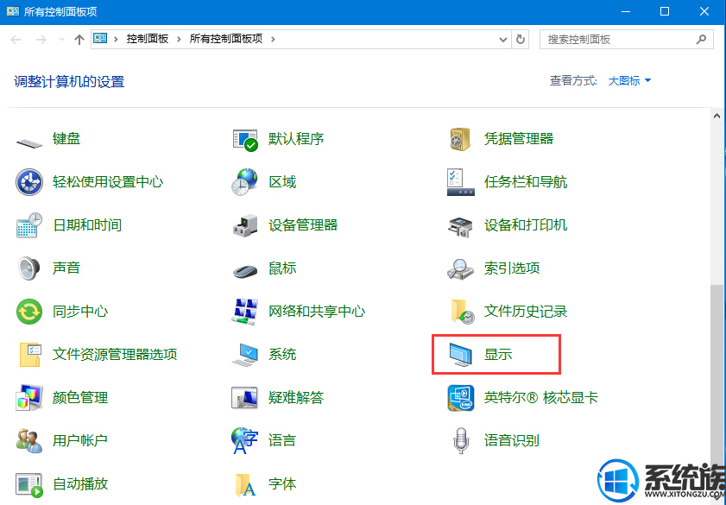Image resolution: width=726 pixels, height=505 pixels.
Task: Select the 控制面板 breadcrumb segment
Action: [x=148, y=39]
